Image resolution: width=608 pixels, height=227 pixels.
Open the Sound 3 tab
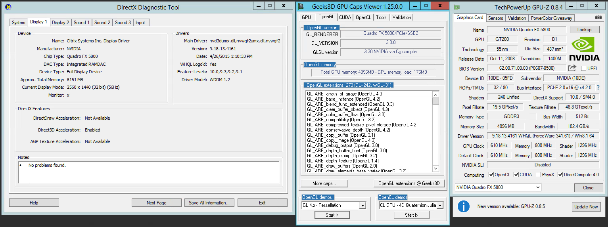pos(123,23)
